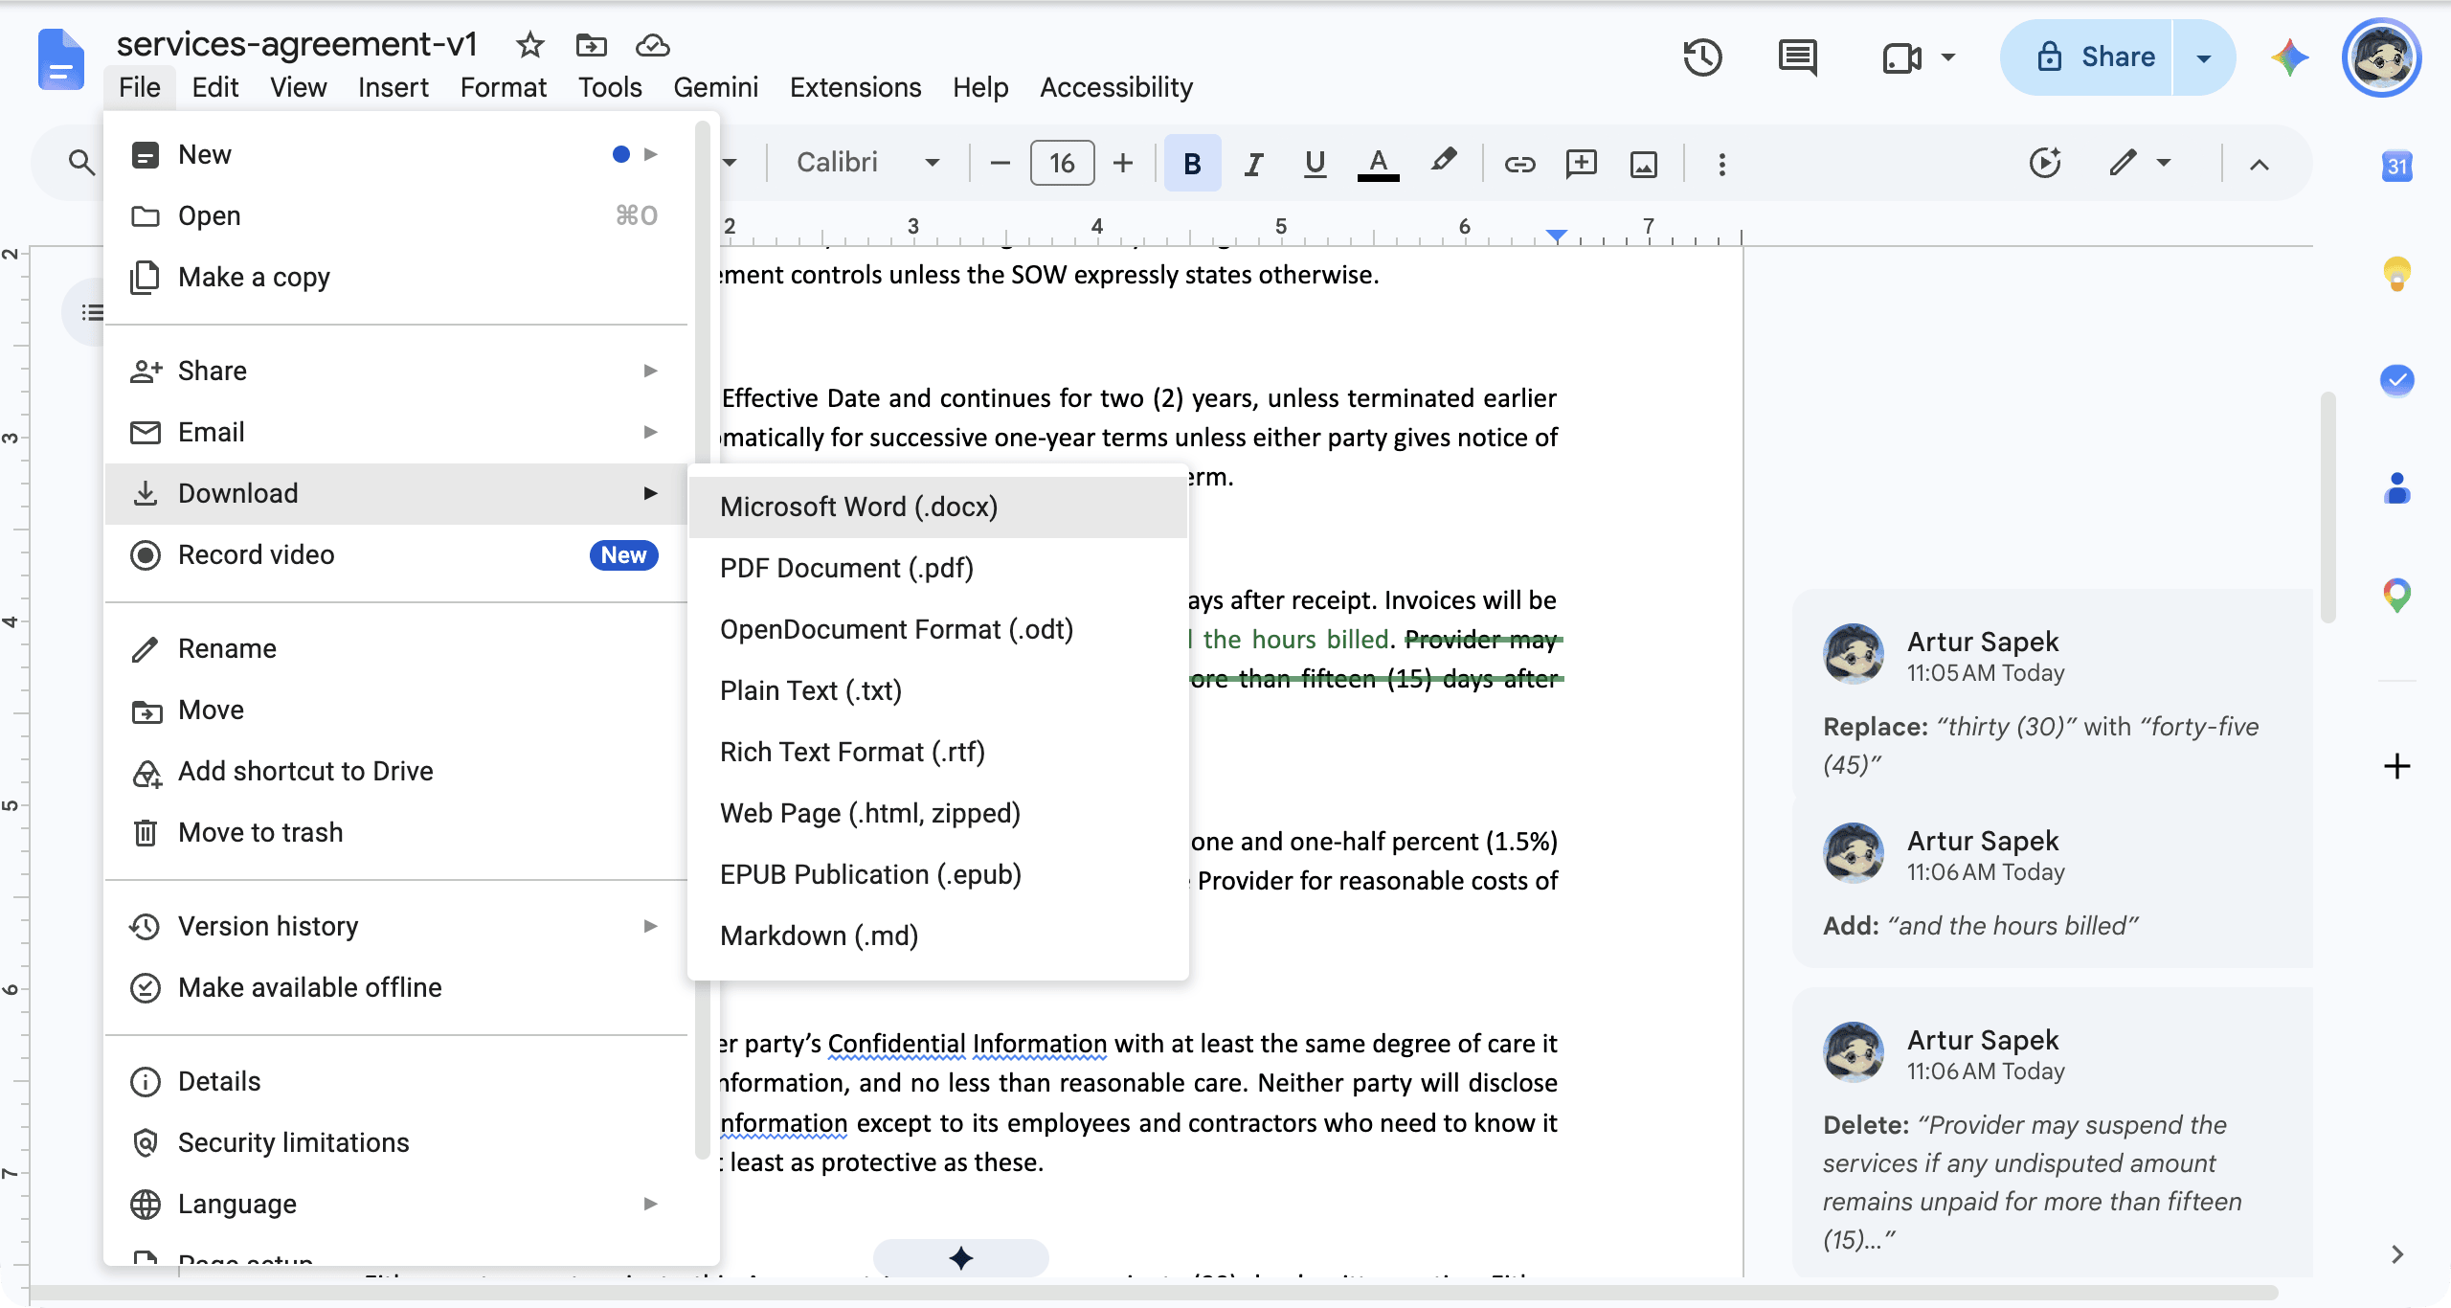This screenshot has height=1308, width=2451.
Task: Download as Microsoft Word (.docx)
Action: pyautogui.click(x=938, y=507)
